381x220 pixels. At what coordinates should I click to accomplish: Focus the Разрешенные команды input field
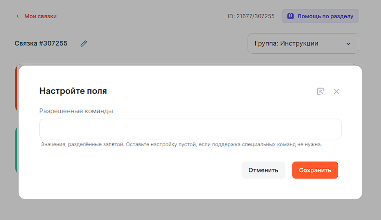(x=190, y=129)
